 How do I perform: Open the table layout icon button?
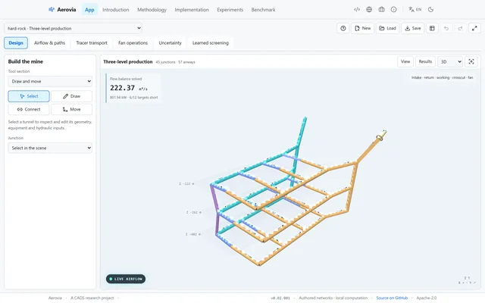pyautogui.click(x=432, y=28)
